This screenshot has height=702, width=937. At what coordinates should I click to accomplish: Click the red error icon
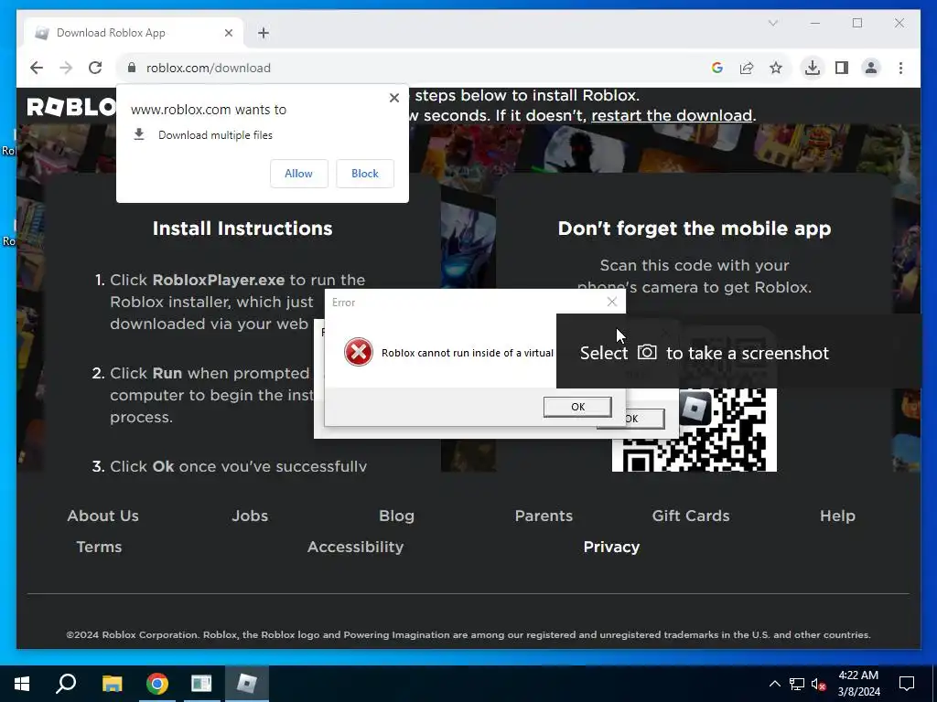click(358, 352)
